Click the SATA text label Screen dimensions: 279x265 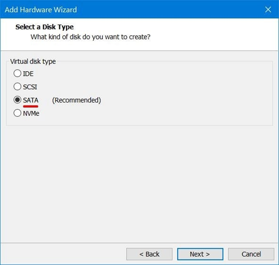point(31,100)
